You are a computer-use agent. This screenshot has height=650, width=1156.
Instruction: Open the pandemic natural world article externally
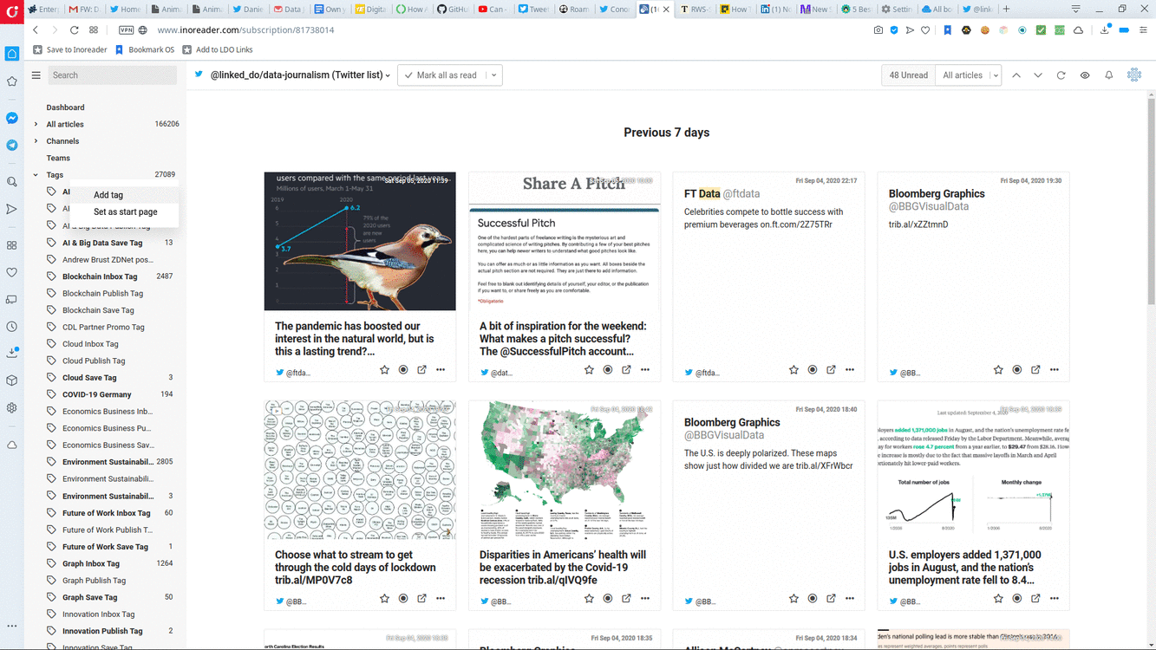422,370
